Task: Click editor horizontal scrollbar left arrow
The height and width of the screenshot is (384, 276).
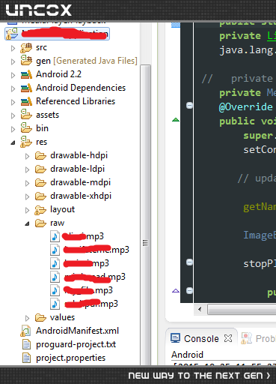Action: 200,310
